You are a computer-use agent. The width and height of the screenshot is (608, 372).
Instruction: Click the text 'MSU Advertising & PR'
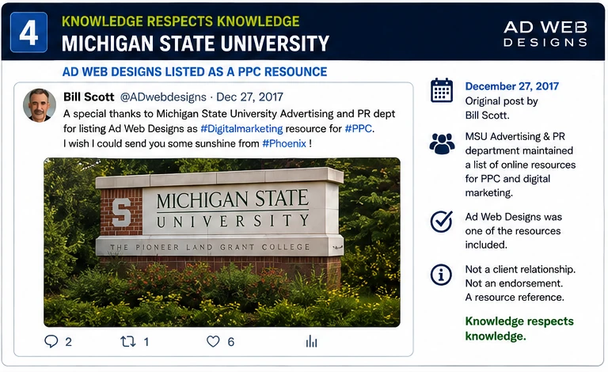(x=515, y=136)
